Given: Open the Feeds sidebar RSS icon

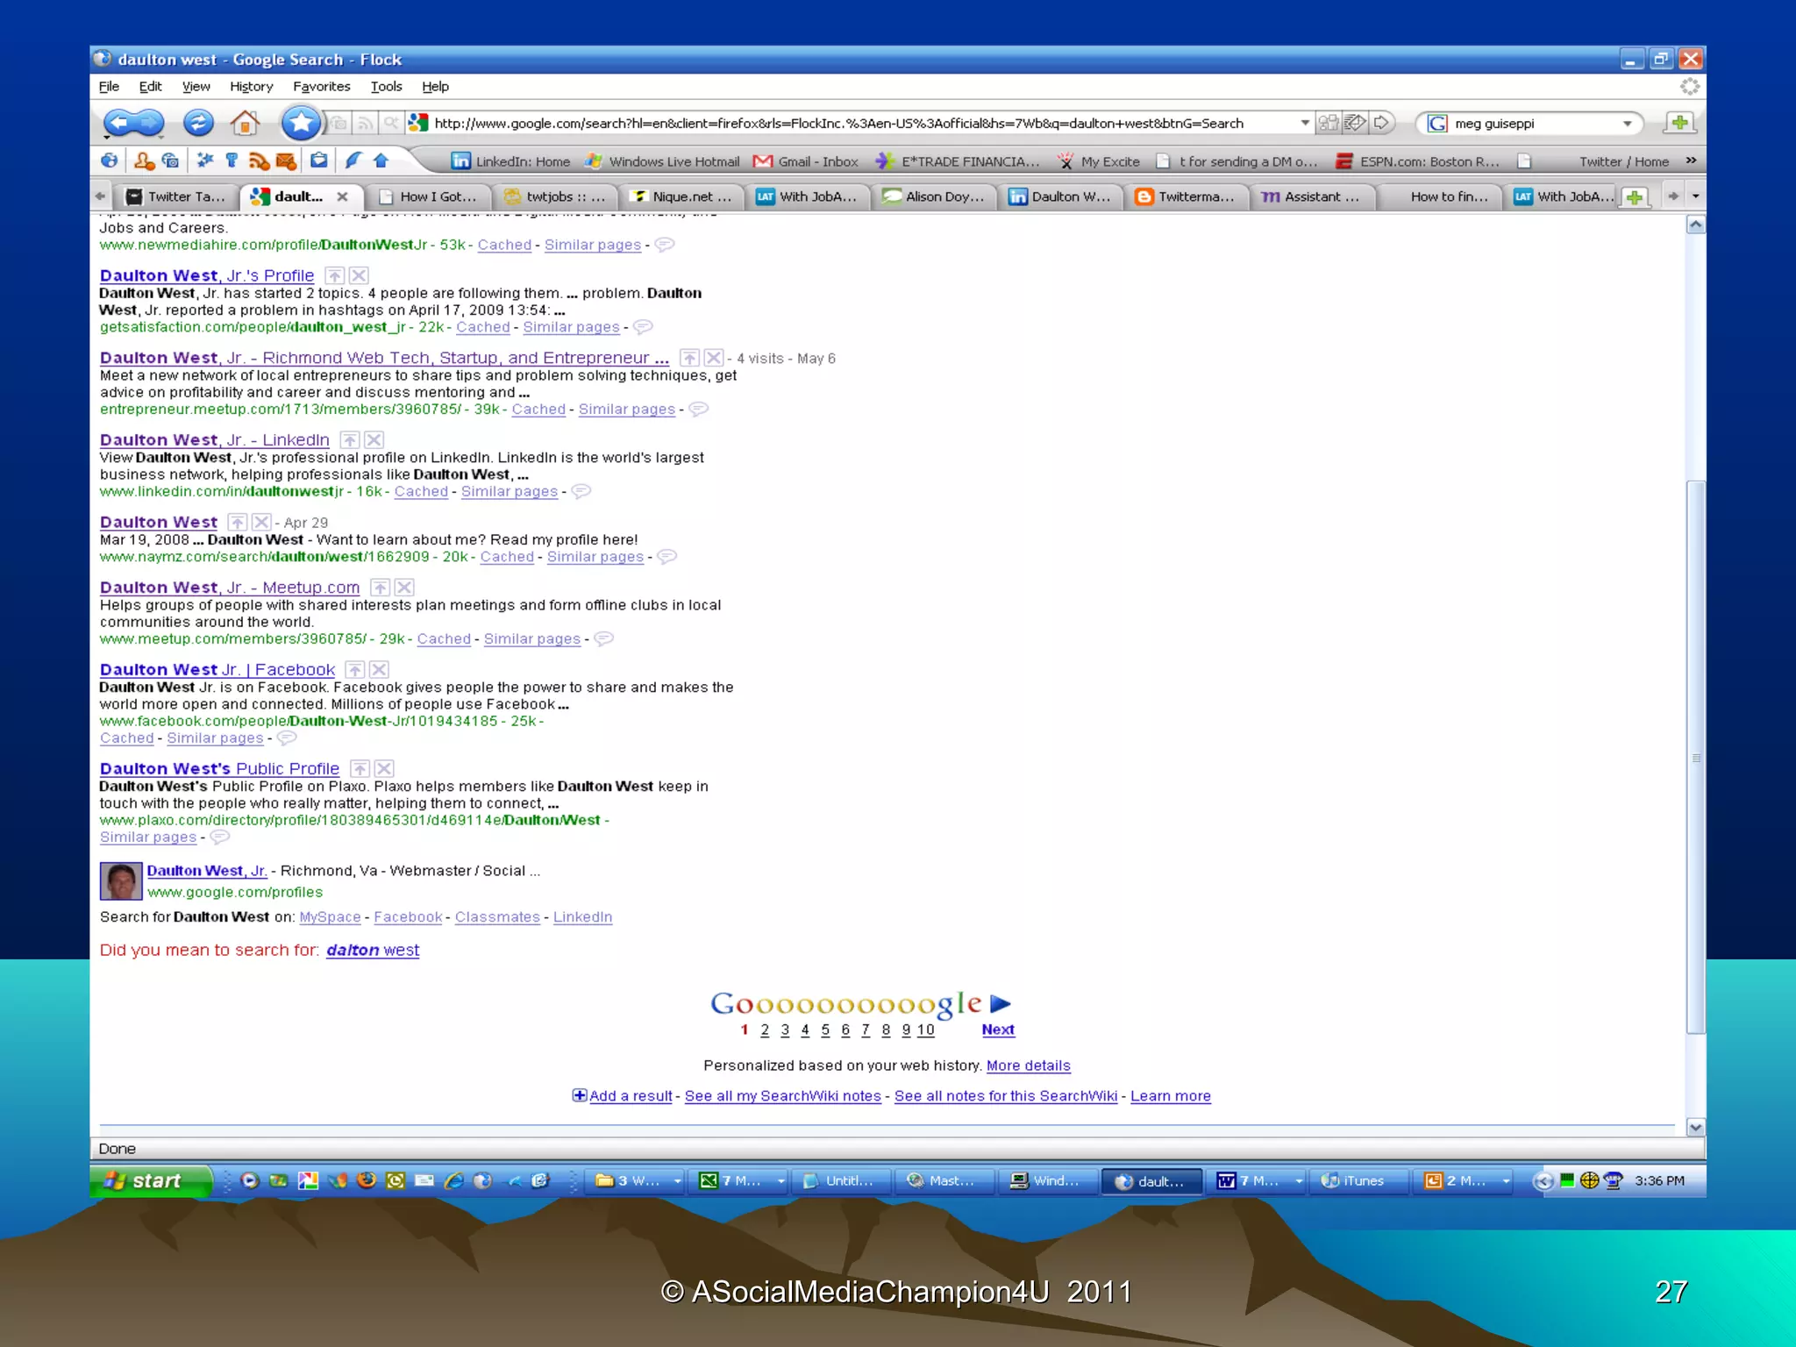Looking at the screenshot, I should click(x=259, y=160).
